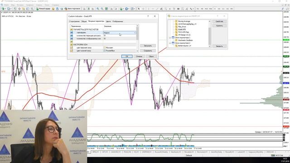The image size is (290, 163).
Task: Select the text 'A' drawing tool
Action: [170, 9]
